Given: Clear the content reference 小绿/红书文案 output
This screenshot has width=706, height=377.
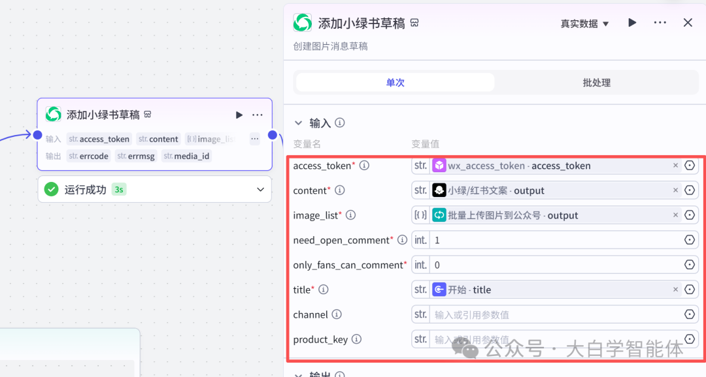Looking at the screenshot, I should click(675, 190).
